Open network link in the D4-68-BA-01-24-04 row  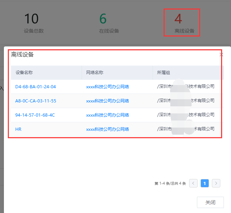point(107,86)
